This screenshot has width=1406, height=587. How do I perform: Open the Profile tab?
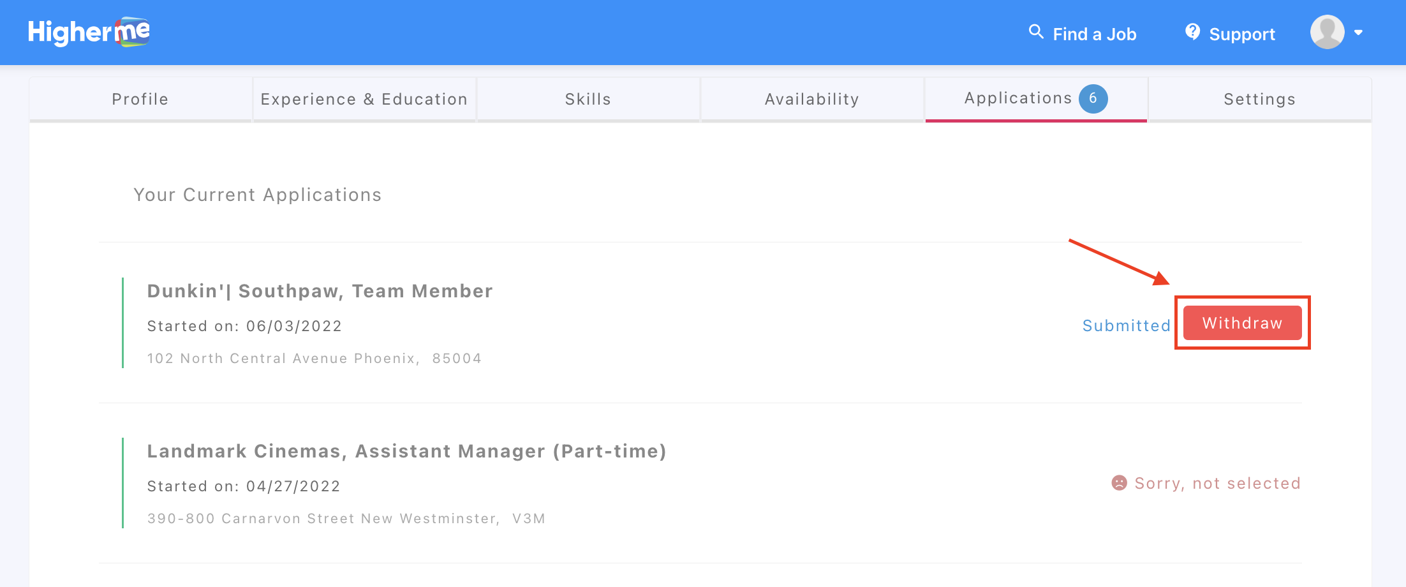click(140, 100)
